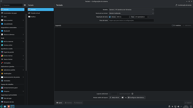
Task: Open Notificações bell icon entry
Action: pyautogui.click(x=2, y=73)
